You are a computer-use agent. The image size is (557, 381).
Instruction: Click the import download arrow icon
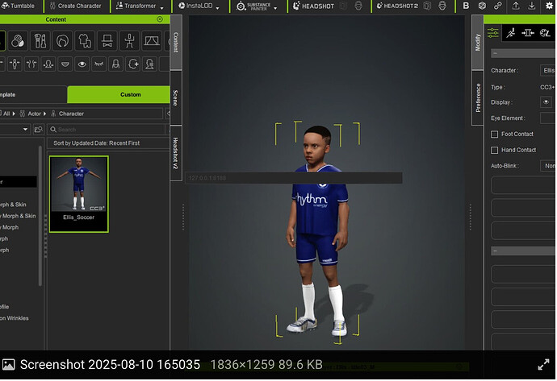532,6
